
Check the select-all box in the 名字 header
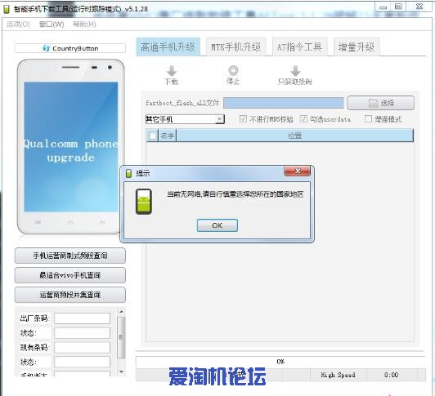click(x=152, y=136)
